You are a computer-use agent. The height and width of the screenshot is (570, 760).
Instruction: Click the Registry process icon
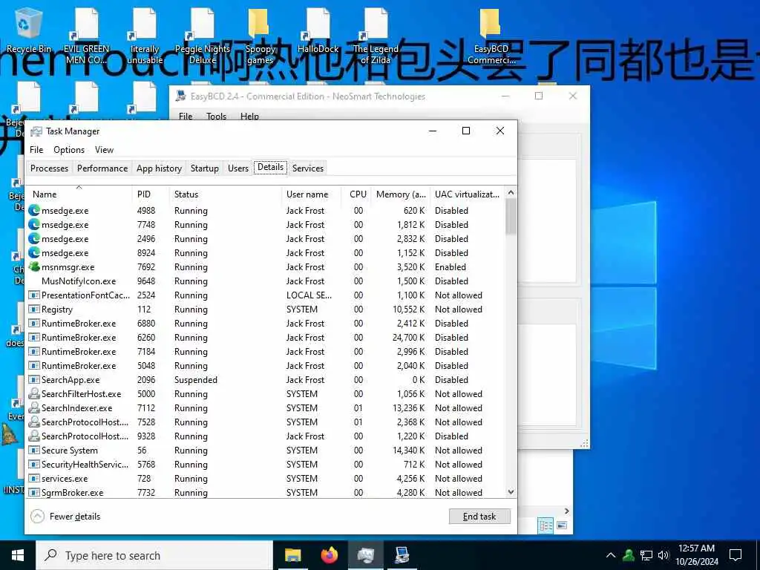click(34, 309)
